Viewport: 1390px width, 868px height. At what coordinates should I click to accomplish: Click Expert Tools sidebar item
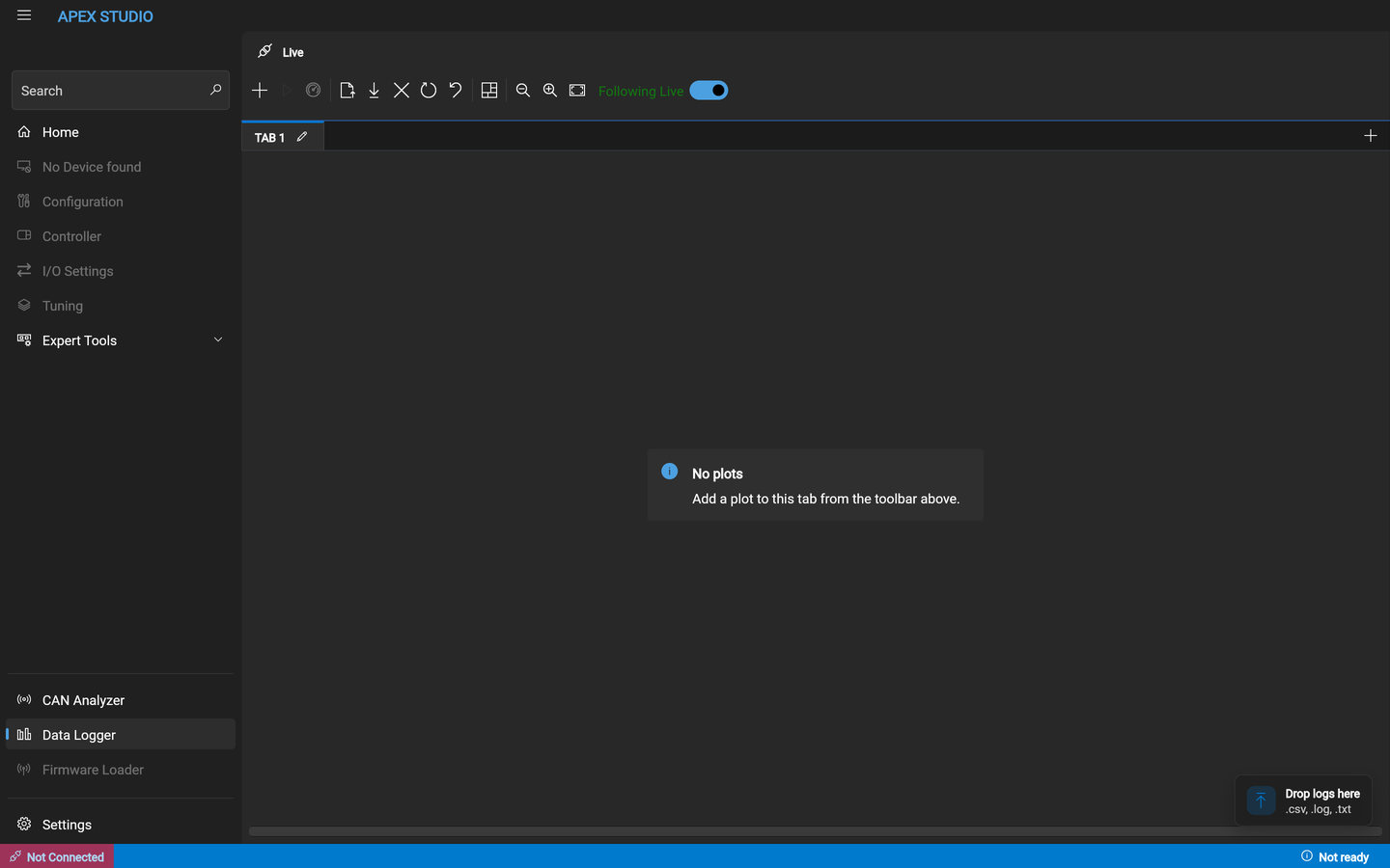[121, 340]
